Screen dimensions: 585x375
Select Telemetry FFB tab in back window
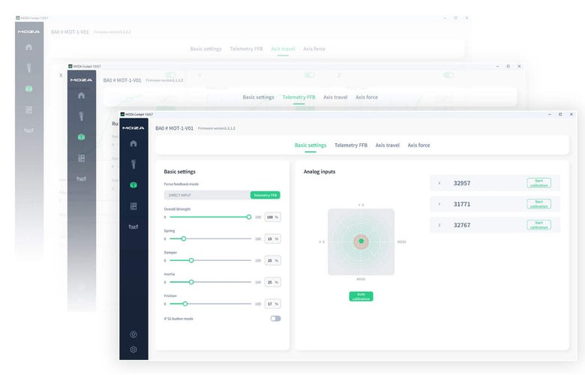click(246, 49)
